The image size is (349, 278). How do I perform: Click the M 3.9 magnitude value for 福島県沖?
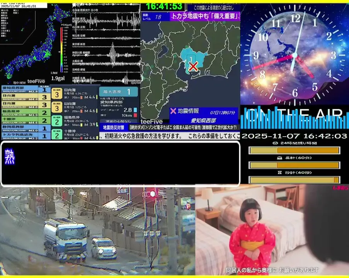pyautogui.click(x=90, y=125)
